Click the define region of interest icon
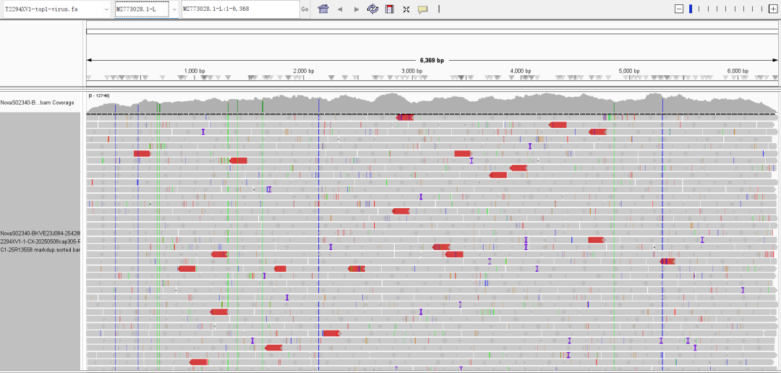The height and width of the screenshot is (373, 781). pyautogui.click(x=390, y=9)
